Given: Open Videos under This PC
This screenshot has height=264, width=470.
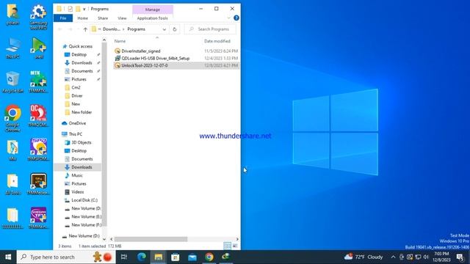Looking at the screenshot, I should pos(77,192).
